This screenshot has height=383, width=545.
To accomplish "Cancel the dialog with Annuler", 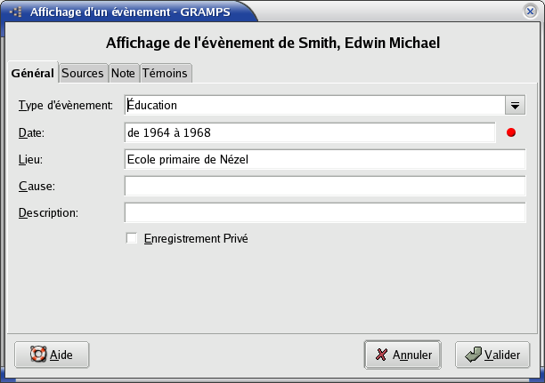I will pos(403,355).
